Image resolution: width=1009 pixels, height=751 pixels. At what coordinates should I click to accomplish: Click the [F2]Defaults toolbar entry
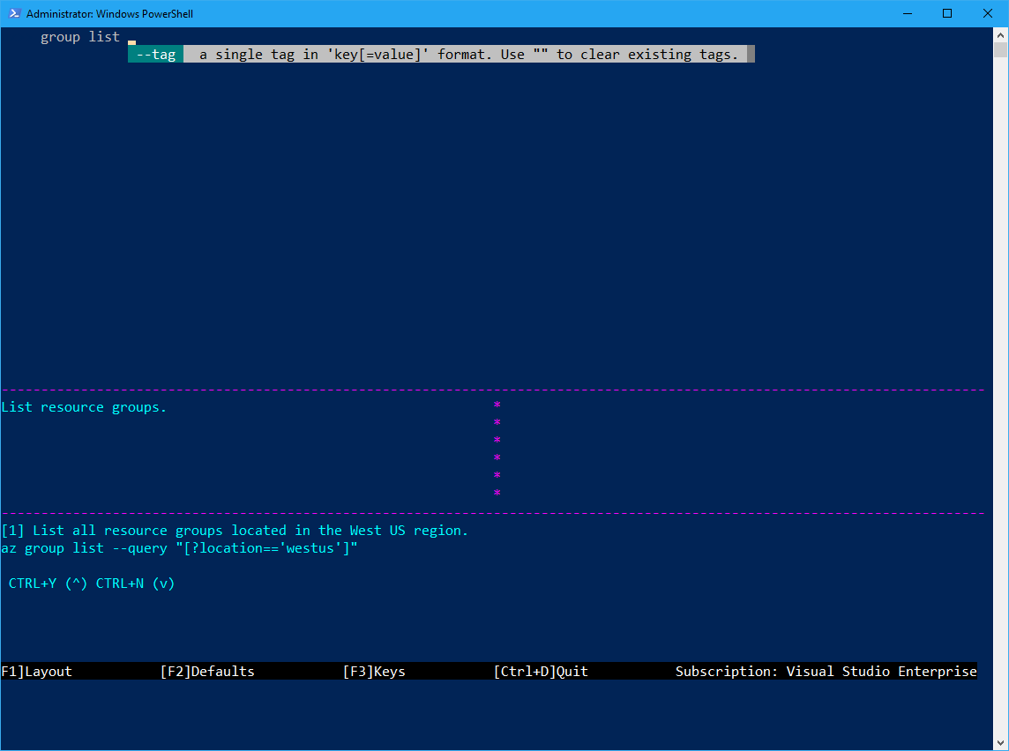[207, 672]
